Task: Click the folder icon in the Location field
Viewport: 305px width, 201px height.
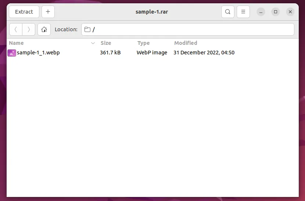Action: tap(87, 29)
